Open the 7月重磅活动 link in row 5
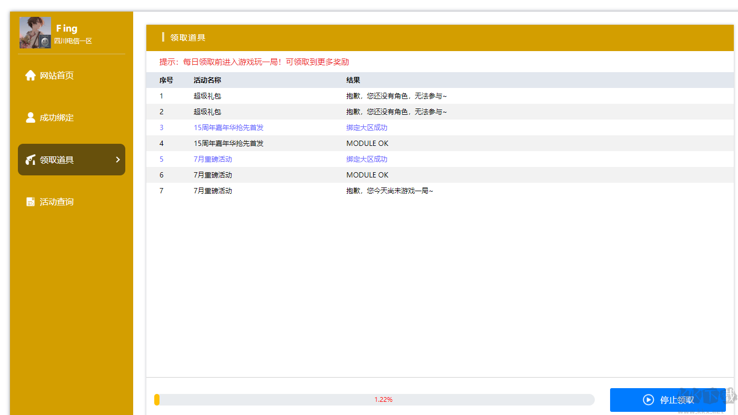The width and height of the screenshot is (738, 415). pyautogui.click(x=214, y=159)
